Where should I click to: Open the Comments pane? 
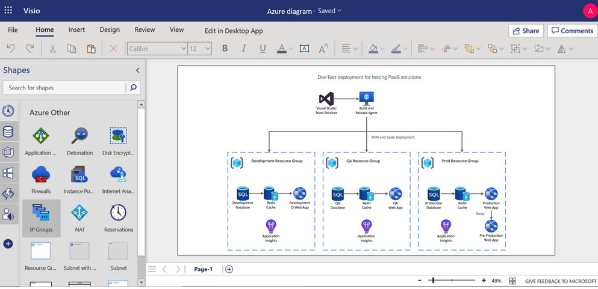click(x=572, y=31)
